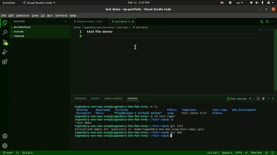Image resolution: width=277 pixels, height=155 pixels.
Task: Open notifications bell in status bar
Action: [273, 153]
